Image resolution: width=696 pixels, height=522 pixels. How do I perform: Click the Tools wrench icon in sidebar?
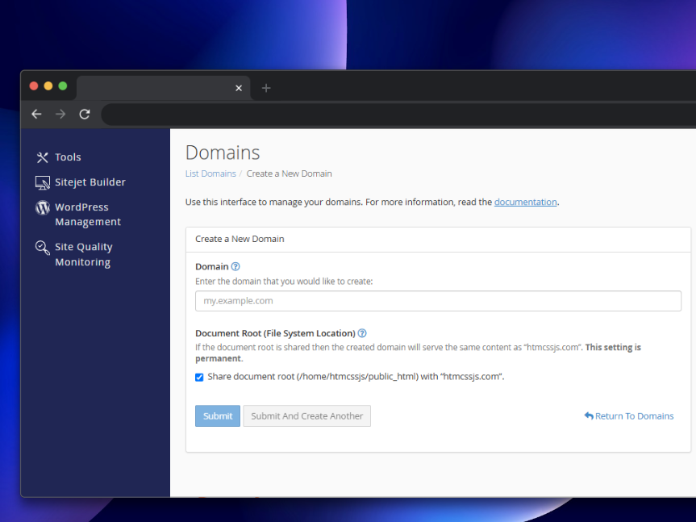(x=43, y=157)
